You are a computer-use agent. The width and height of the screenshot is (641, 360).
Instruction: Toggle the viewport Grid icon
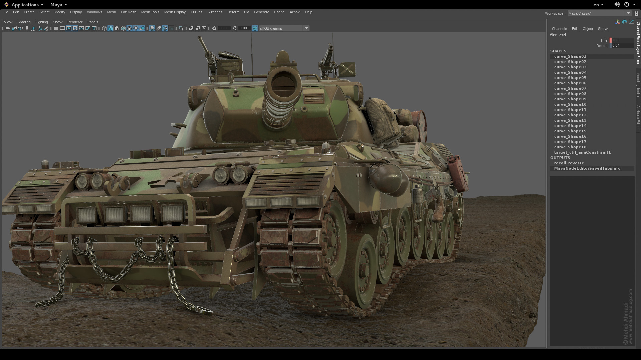coord(56,28)
